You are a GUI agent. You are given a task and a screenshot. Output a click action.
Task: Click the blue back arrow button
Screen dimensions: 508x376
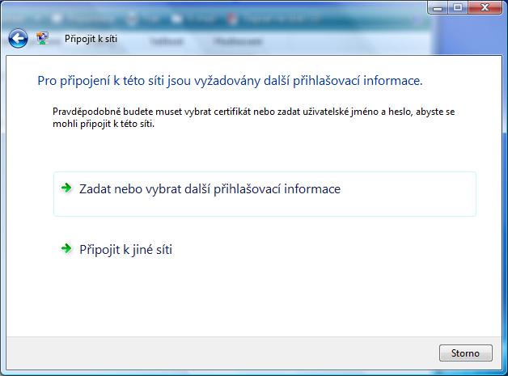[18, 37]
